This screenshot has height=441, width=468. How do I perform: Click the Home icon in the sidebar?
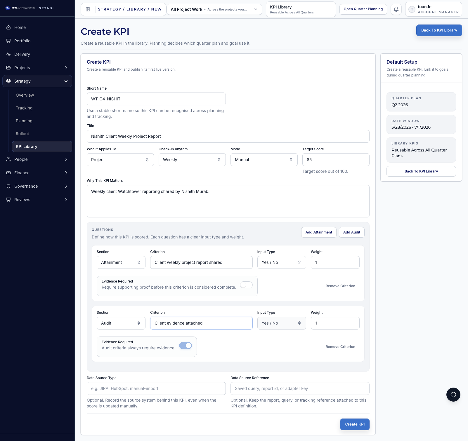point(8,27)
